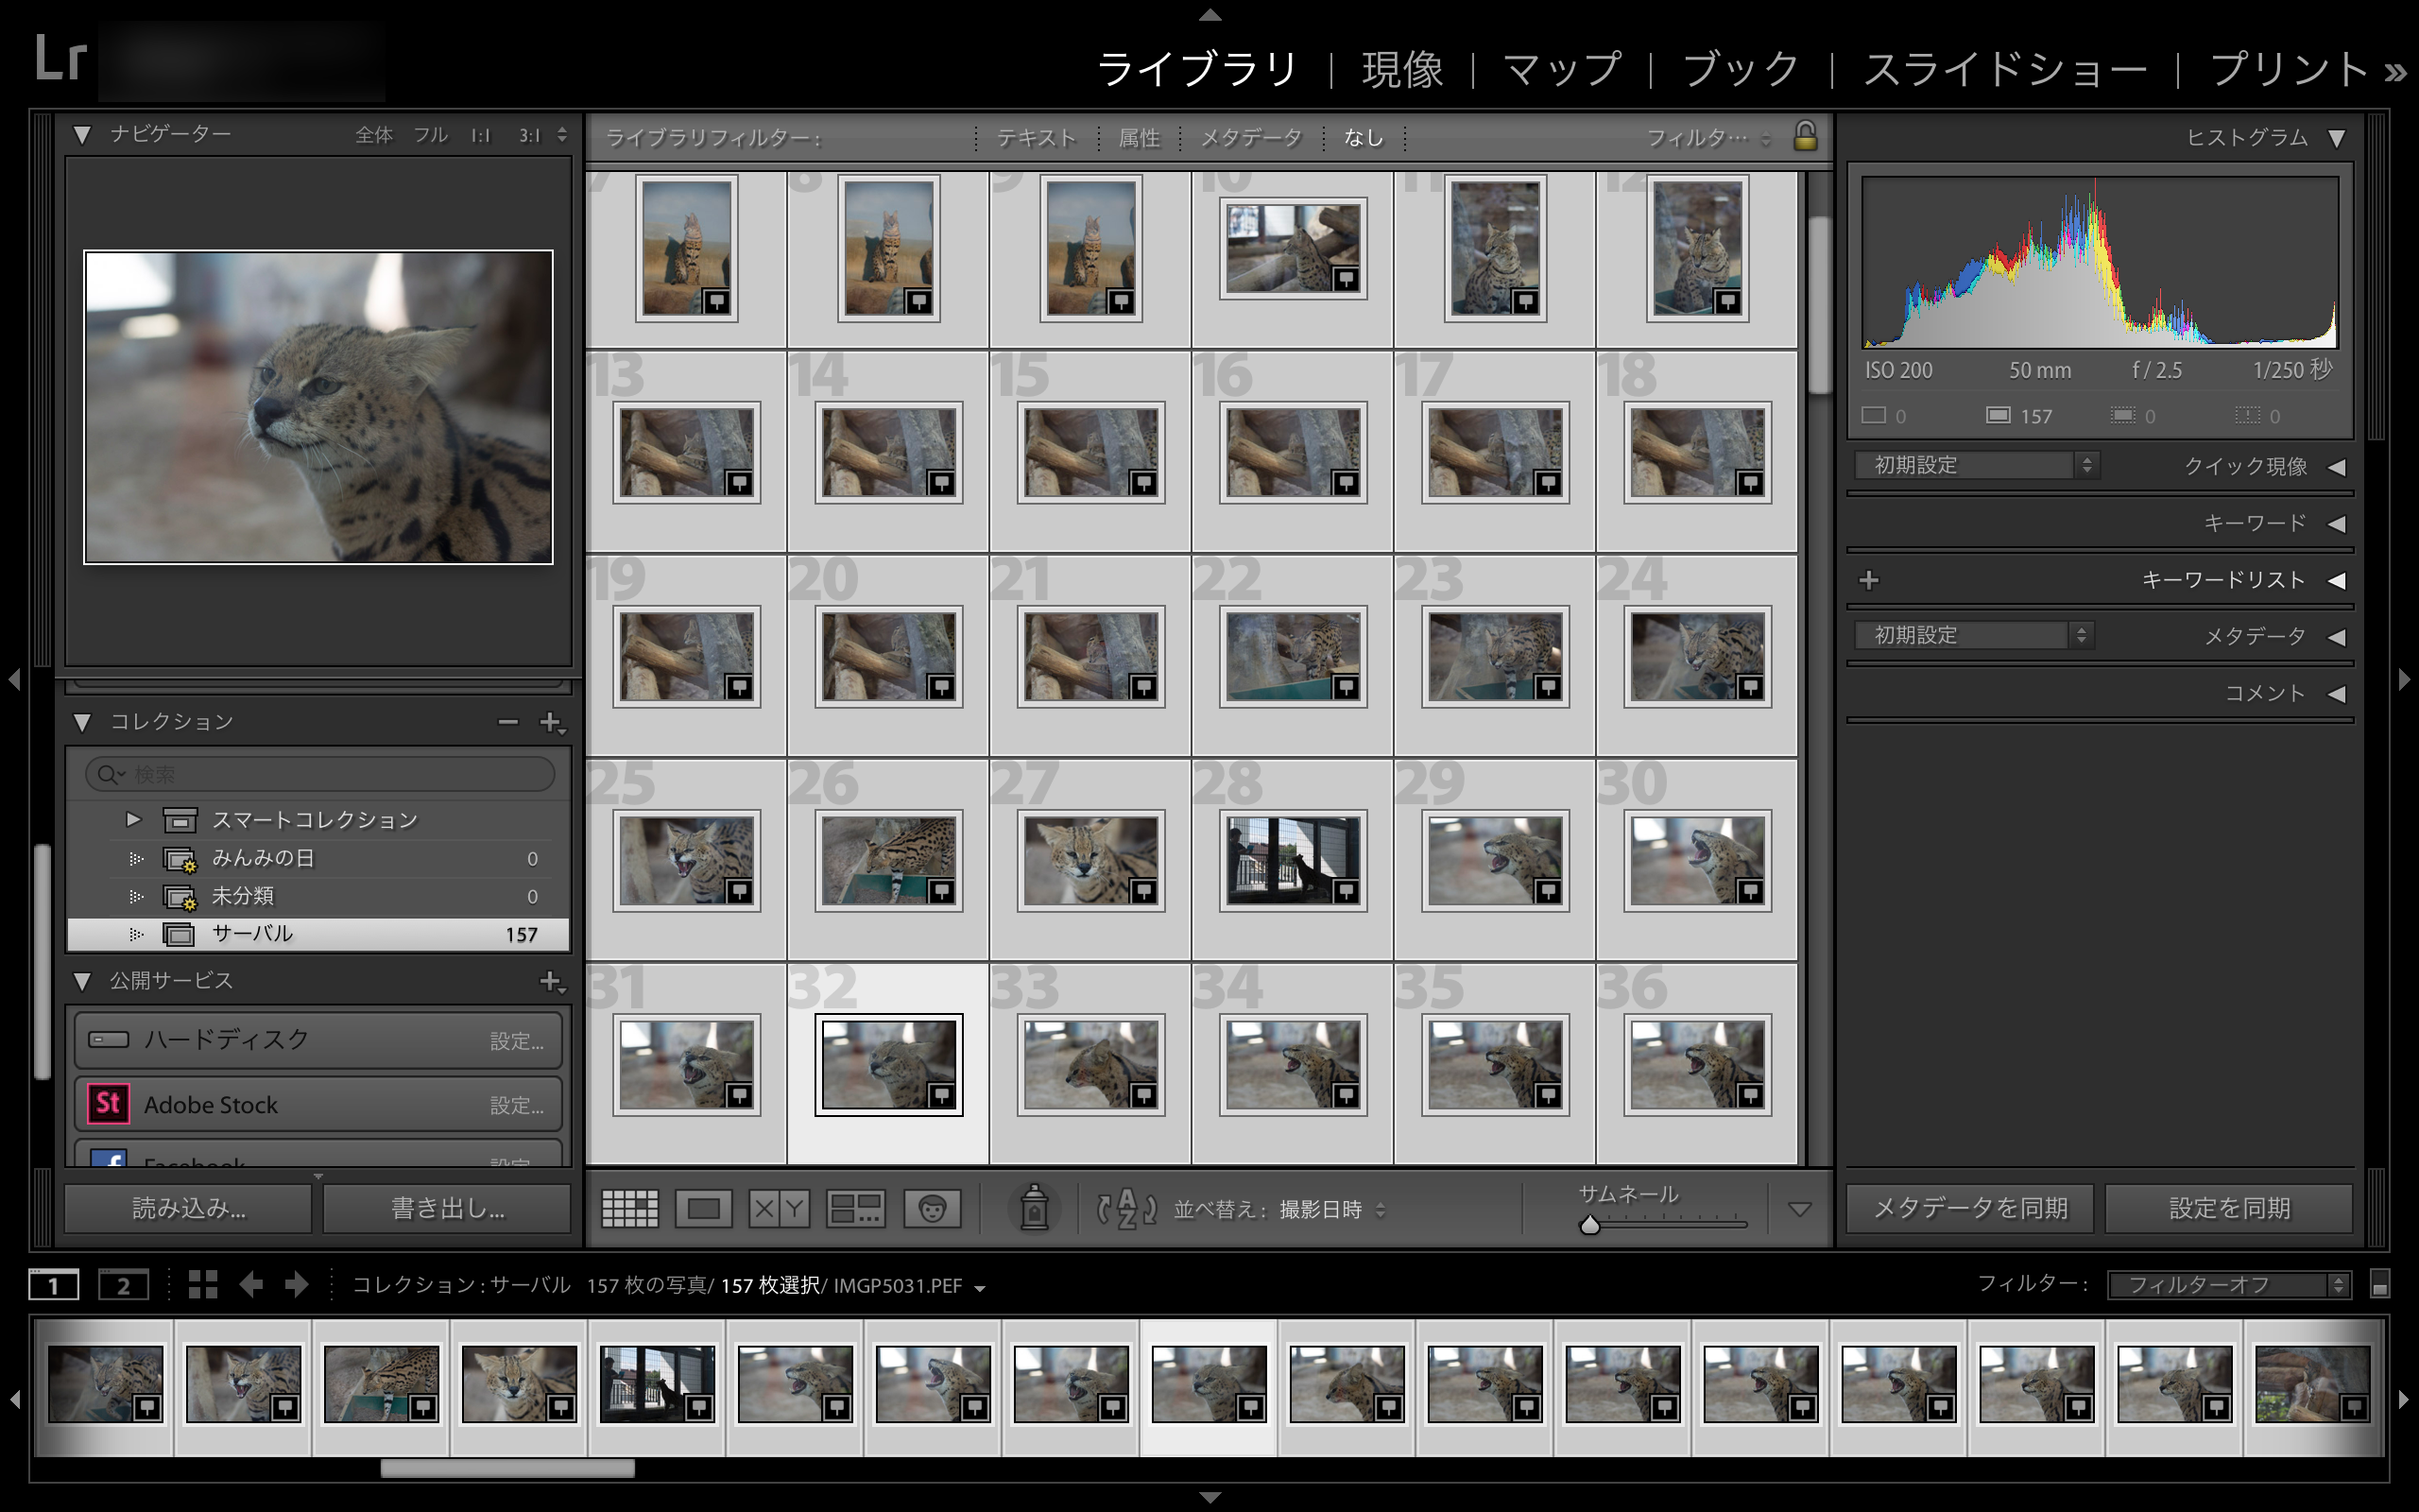Remove collection with minus icon
Image resolution: width=2419 pixels, height=1512 pixels.
pyautogui.click(x=507, y=722)
